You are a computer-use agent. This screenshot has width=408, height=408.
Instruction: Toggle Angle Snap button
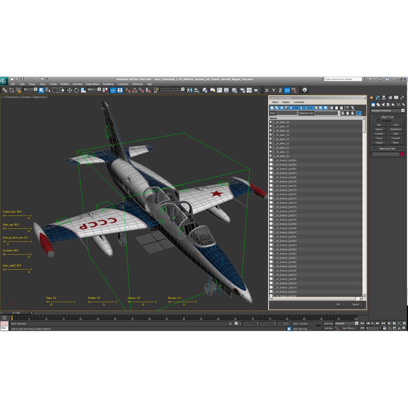click(134, 90)
